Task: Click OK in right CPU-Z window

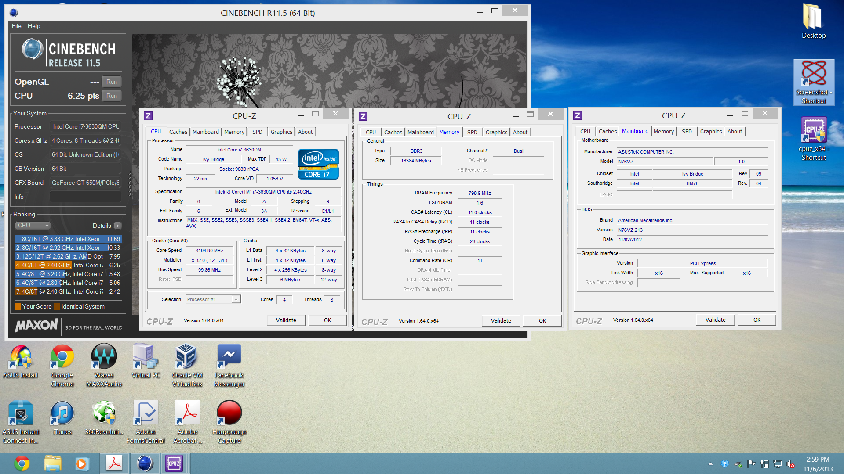Action: point(757,320)
